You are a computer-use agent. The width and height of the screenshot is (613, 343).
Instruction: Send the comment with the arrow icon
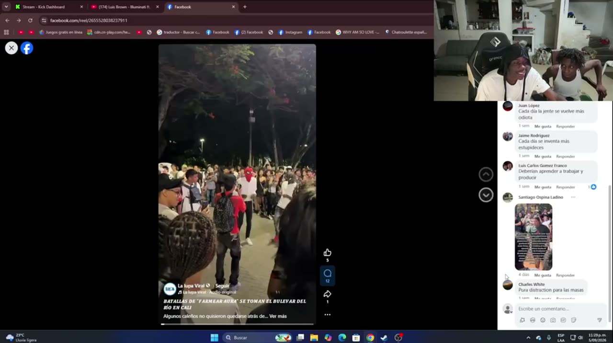click(x=599, y=320)
